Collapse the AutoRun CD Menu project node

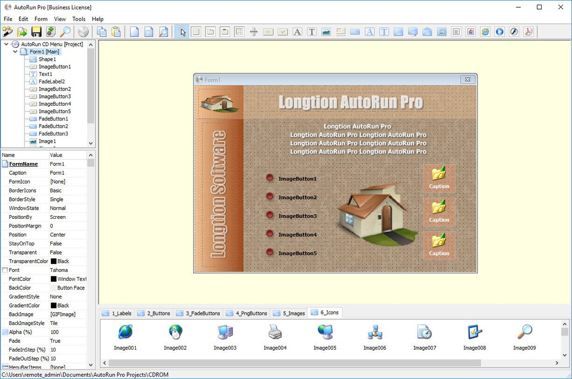pos(6,44)
